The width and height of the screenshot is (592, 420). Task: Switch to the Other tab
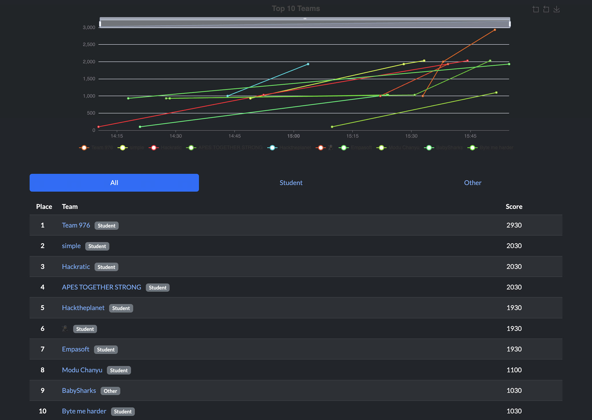(x=473, y=183)
